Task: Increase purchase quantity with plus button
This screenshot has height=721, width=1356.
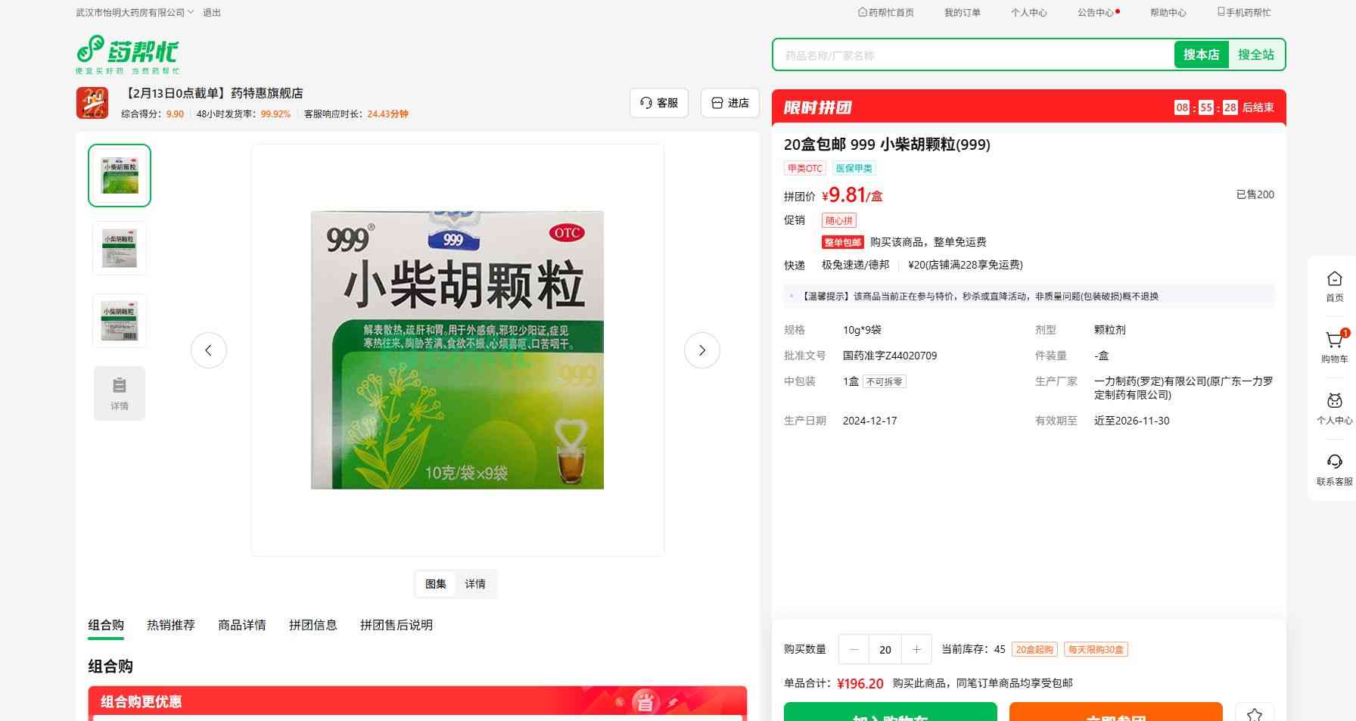Action: pos(916,649)
